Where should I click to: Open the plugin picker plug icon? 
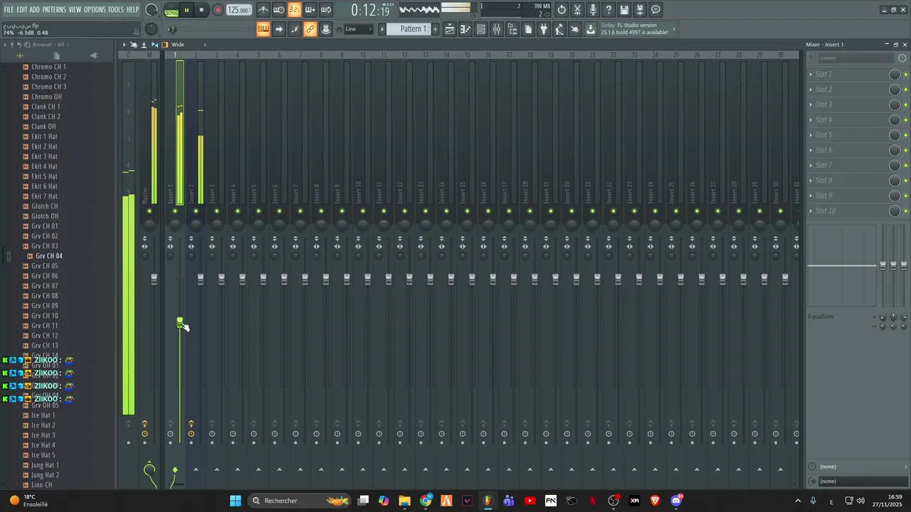[x=543, y=29]
